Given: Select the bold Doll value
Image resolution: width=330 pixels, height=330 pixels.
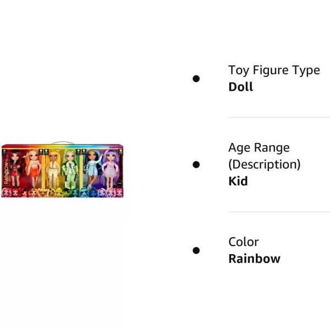Looking at the screenshot, I should coord(240,87).
